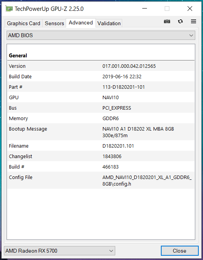Select the version value 017.001.000.042.012565
This screenshot has height=260, width=203.
click(129, 66)
